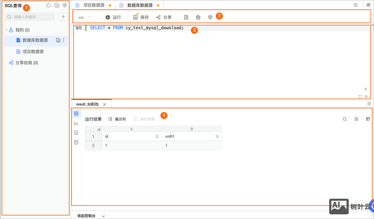Run the query with 运行 button

[x=113, y=17]
